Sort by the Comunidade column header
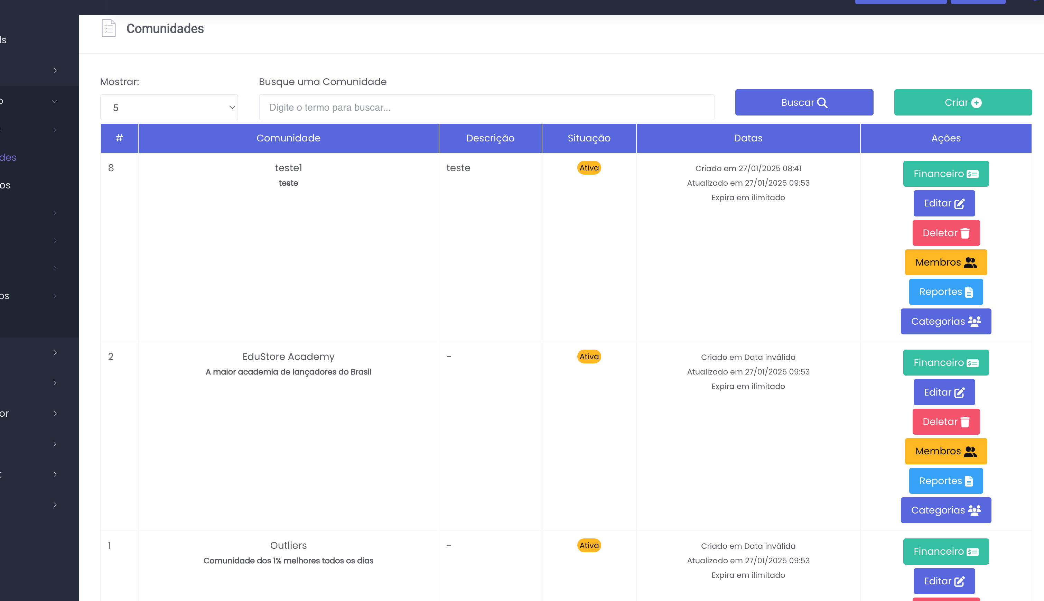 [x=288, y=138]
